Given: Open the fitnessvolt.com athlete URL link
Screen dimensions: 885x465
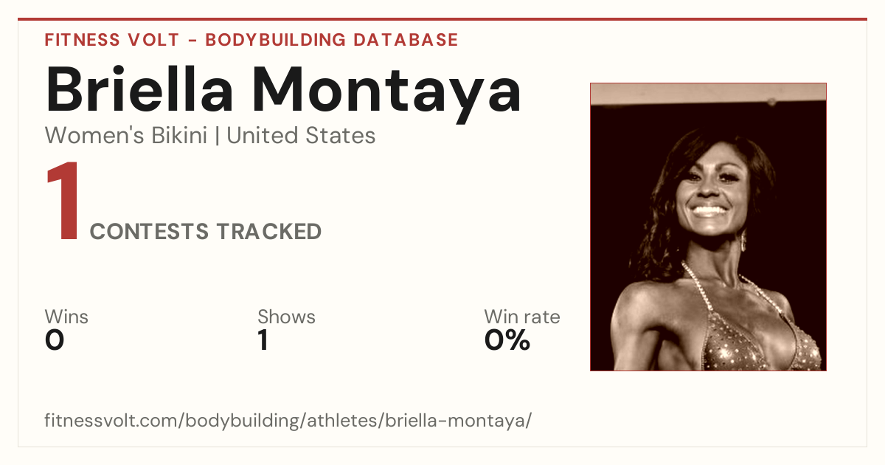Looking at the screenshot, I should [x=288, y=421].
